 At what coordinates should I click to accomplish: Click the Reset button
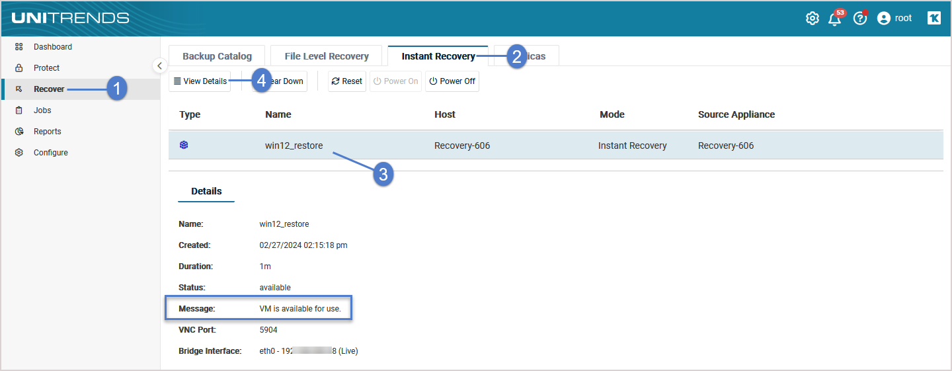click(x=347, y=81)
